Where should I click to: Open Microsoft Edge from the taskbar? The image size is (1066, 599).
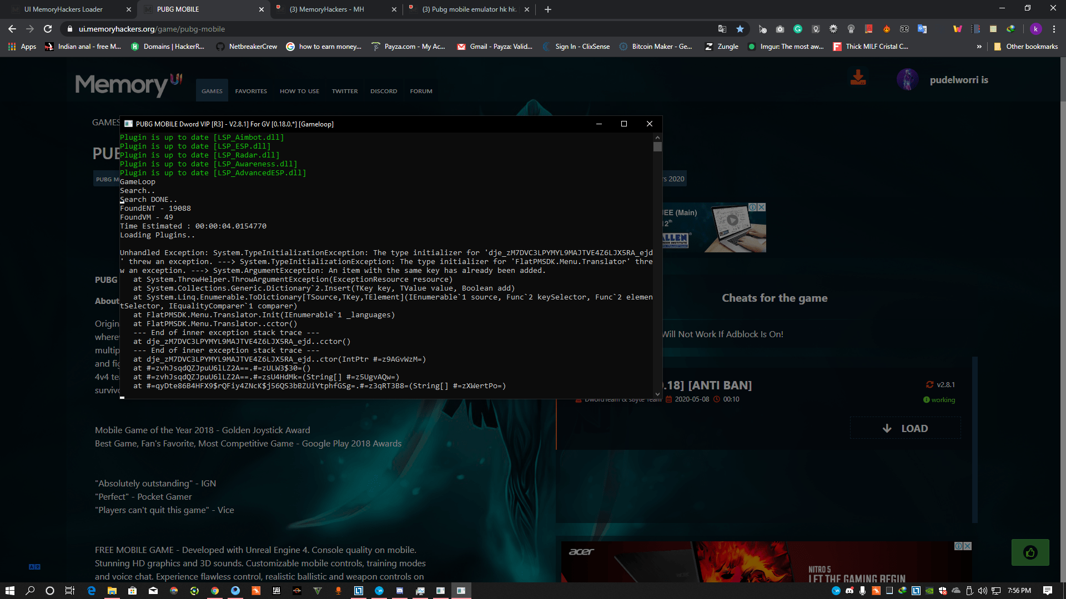pyautogui.click(x=92, y=591)
